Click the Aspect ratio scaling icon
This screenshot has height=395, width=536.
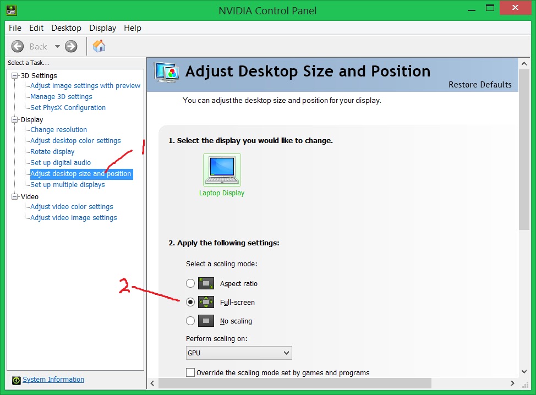click(206, 283)
